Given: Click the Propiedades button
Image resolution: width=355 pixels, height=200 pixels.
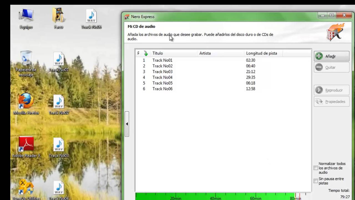Looking at the screenshot, I should [331, 102].
